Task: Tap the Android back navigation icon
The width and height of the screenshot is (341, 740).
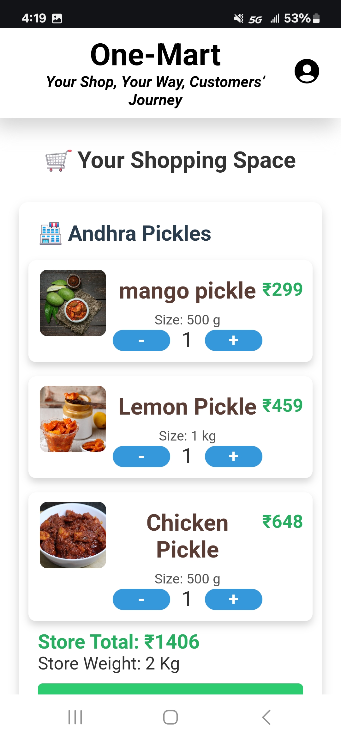Action: [x=266, y=717]
